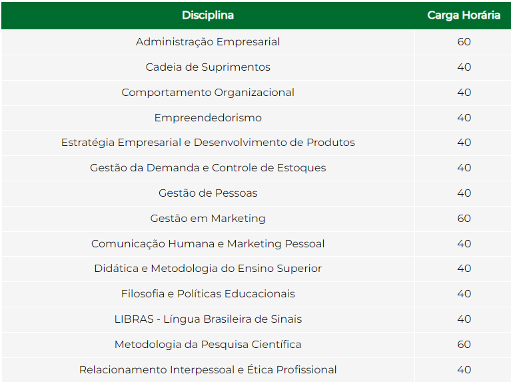Select the Cadeia de Suprimentos discipline
This screenshot has width=511, height=384.
208,67
